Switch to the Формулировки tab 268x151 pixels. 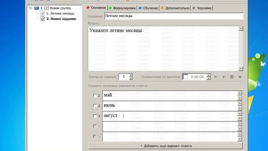tap(122, 8)
